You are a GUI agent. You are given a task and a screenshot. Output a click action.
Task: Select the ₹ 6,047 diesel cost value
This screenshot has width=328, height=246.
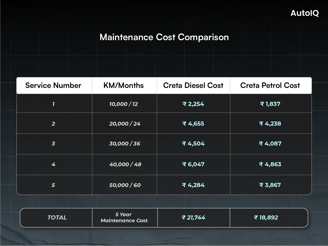(x=193, y=164)
